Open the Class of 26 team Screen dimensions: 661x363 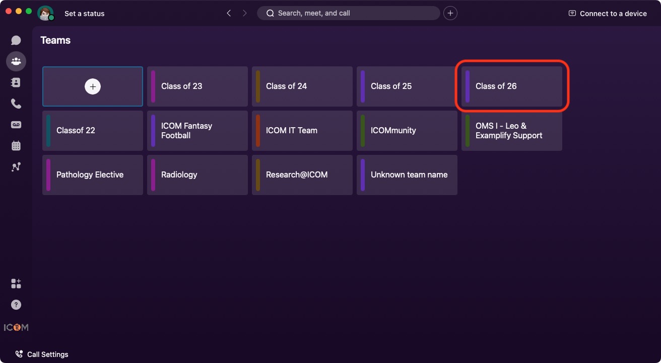pyautogui.click(x=512, y=86)
